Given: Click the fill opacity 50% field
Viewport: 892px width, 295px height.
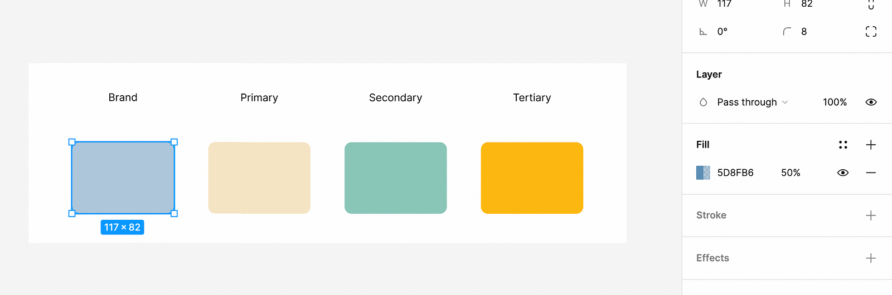Looking at the screenshot, I should point(791,173).
